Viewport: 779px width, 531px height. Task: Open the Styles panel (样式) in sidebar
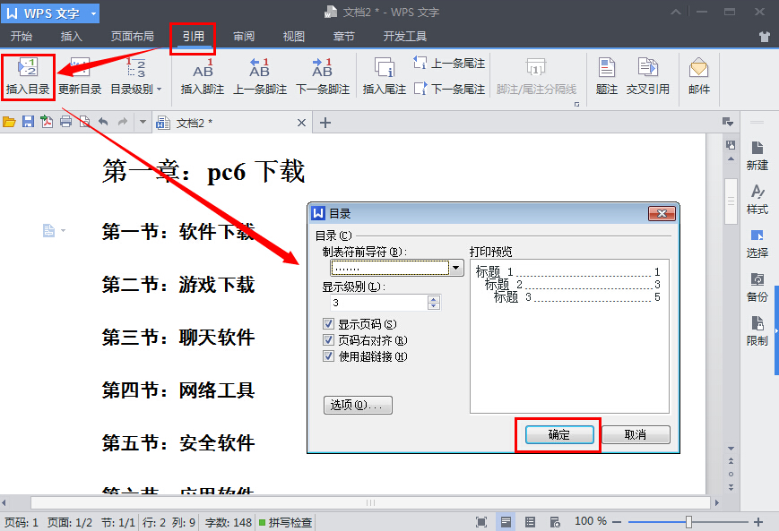pyautogui.click(x=757, y=199)
